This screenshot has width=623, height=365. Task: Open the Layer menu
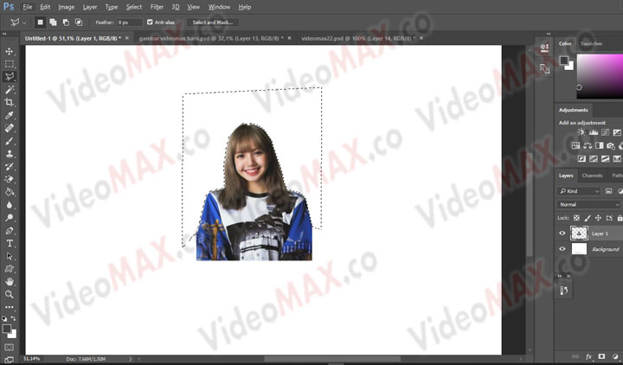90,7
